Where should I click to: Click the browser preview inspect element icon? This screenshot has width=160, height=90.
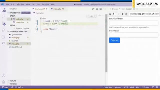[110, 14]
